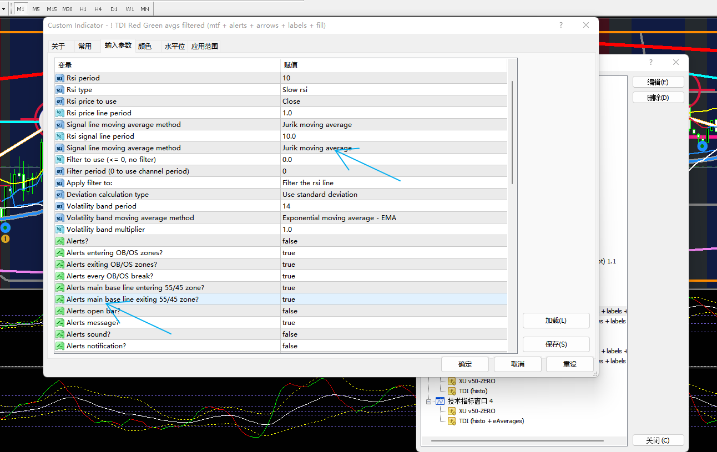This screenshot has width=717, height=452.
Task: Select the H4 timeframe button
Action: [x=98, y=9]
